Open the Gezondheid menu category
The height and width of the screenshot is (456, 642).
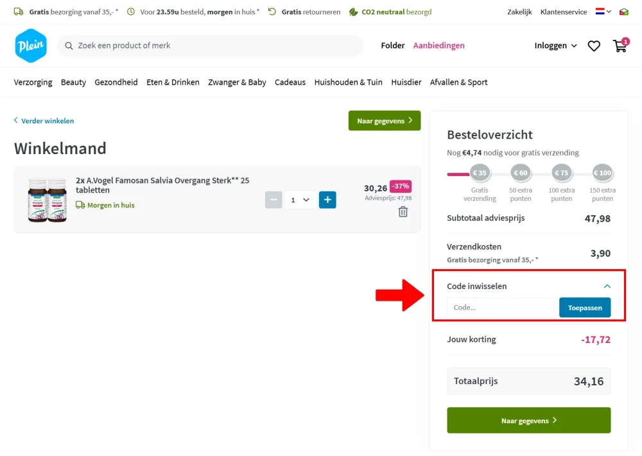pyautogui.click(x=116, y=82)
